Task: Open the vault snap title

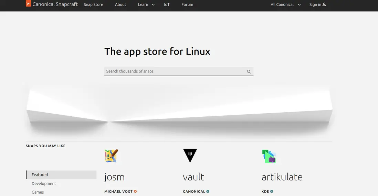Action: tap(193, 177)
